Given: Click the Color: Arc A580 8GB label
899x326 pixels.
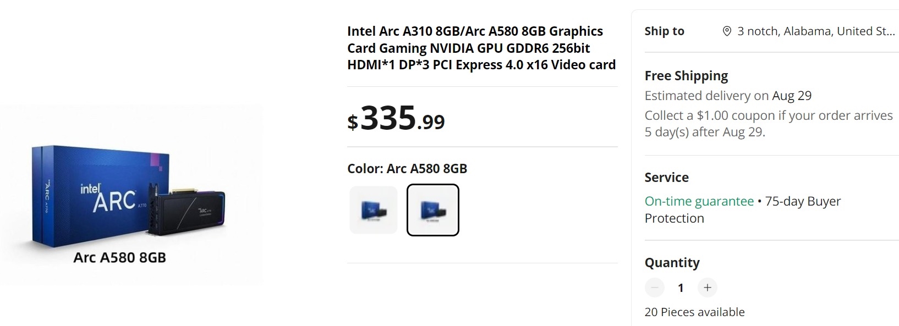Looking at the screenshot, I should pyautogui.click(x=407, y=169).
